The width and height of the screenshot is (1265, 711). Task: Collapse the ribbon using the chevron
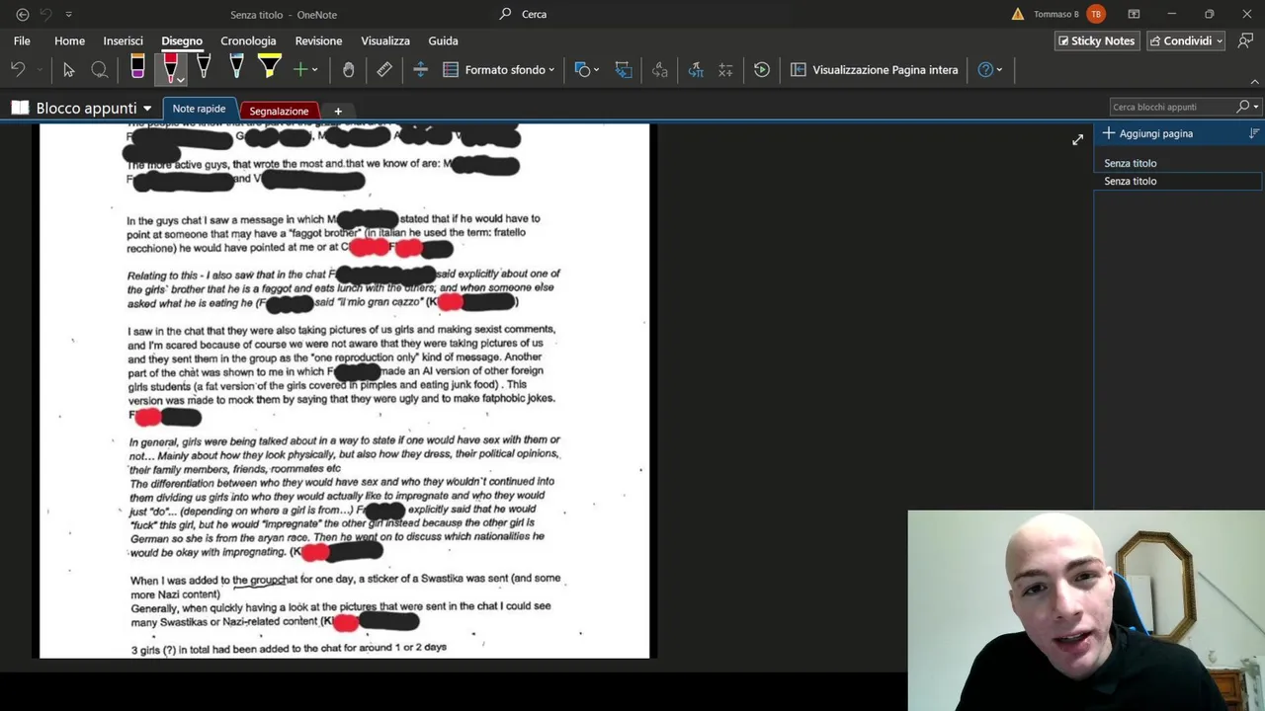click(1255, 81)
